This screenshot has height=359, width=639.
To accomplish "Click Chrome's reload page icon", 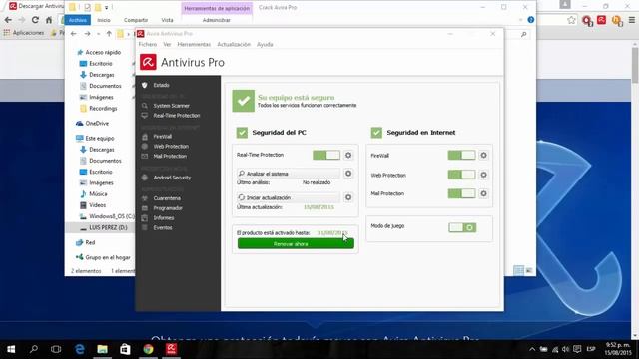I will 35,20.
